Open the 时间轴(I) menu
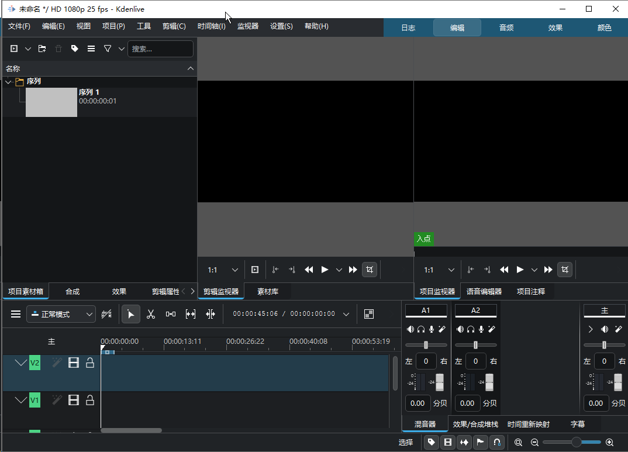Screen dimensions: 628x452 [x=211, y=26]
